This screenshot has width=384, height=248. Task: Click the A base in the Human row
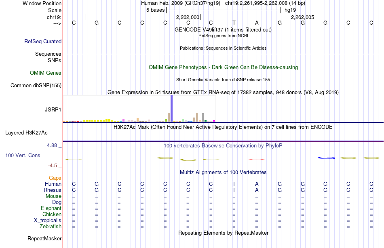click(257, 184)
